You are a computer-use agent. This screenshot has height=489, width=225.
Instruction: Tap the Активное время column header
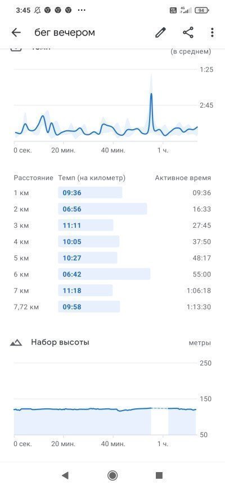pyautogui.click(x=183, y=178)
